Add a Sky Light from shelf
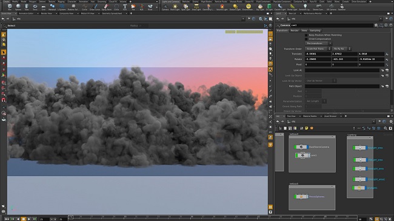394x221 pixels. [260, 7]
